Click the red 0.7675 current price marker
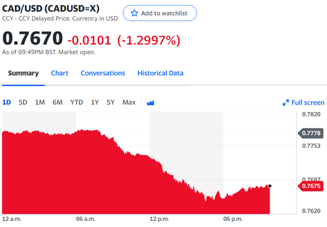Viewport: 327px width, 227px height. tap(311, 186)
